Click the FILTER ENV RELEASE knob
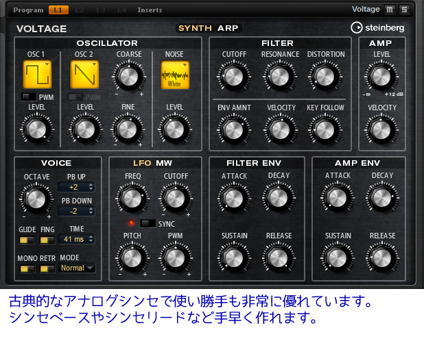The width and height of the screenshot is (424, 339). [279, 258]
